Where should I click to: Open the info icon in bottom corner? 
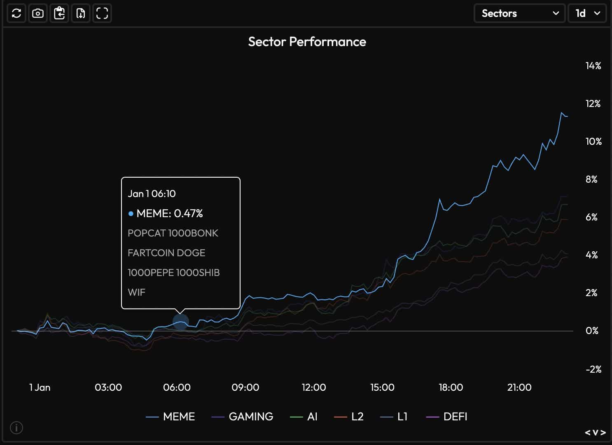(16, 428)
